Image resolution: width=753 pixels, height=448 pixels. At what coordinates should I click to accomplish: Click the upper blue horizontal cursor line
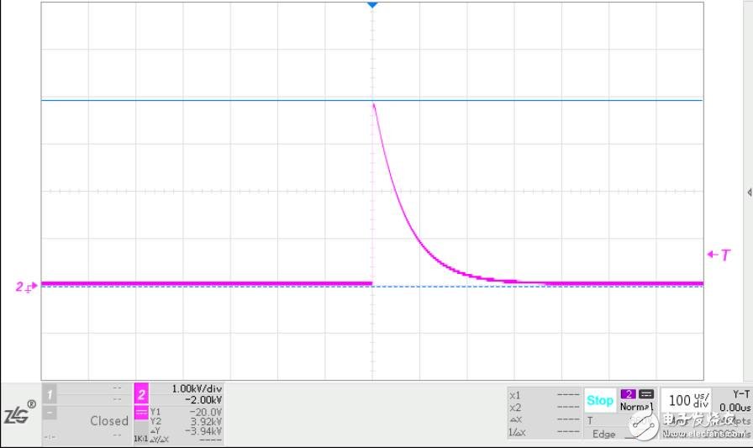210,100
